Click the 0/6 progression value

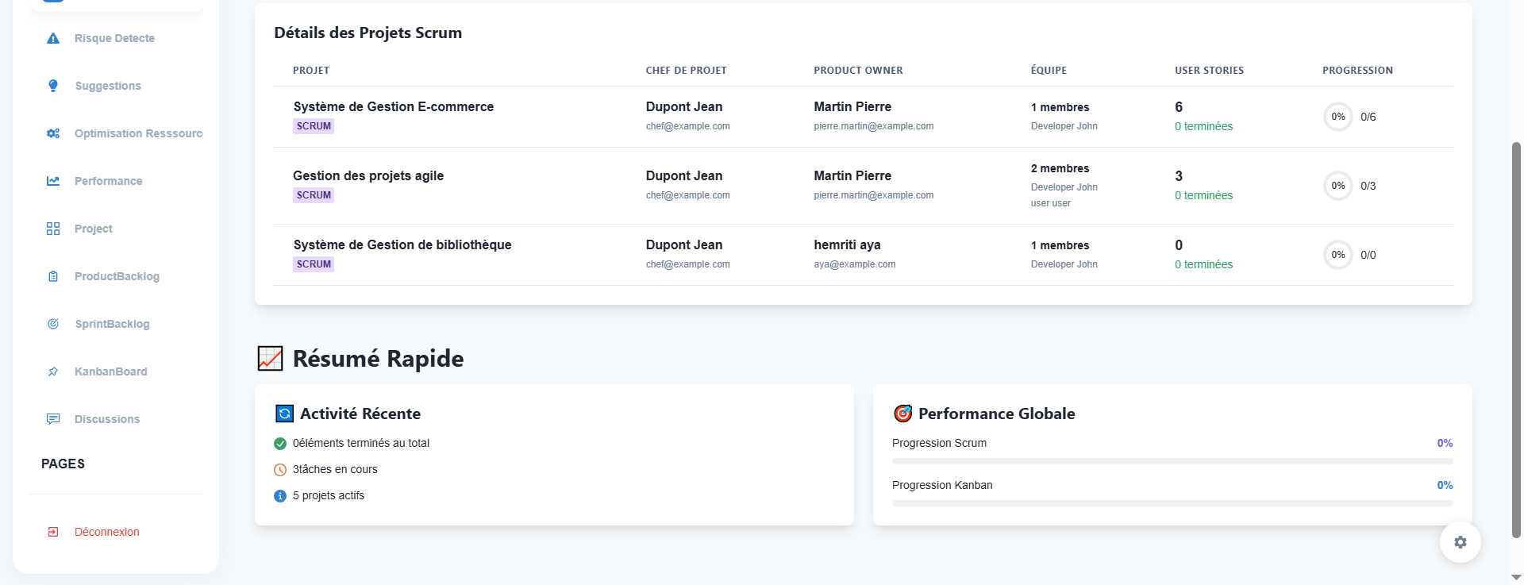1368,117
